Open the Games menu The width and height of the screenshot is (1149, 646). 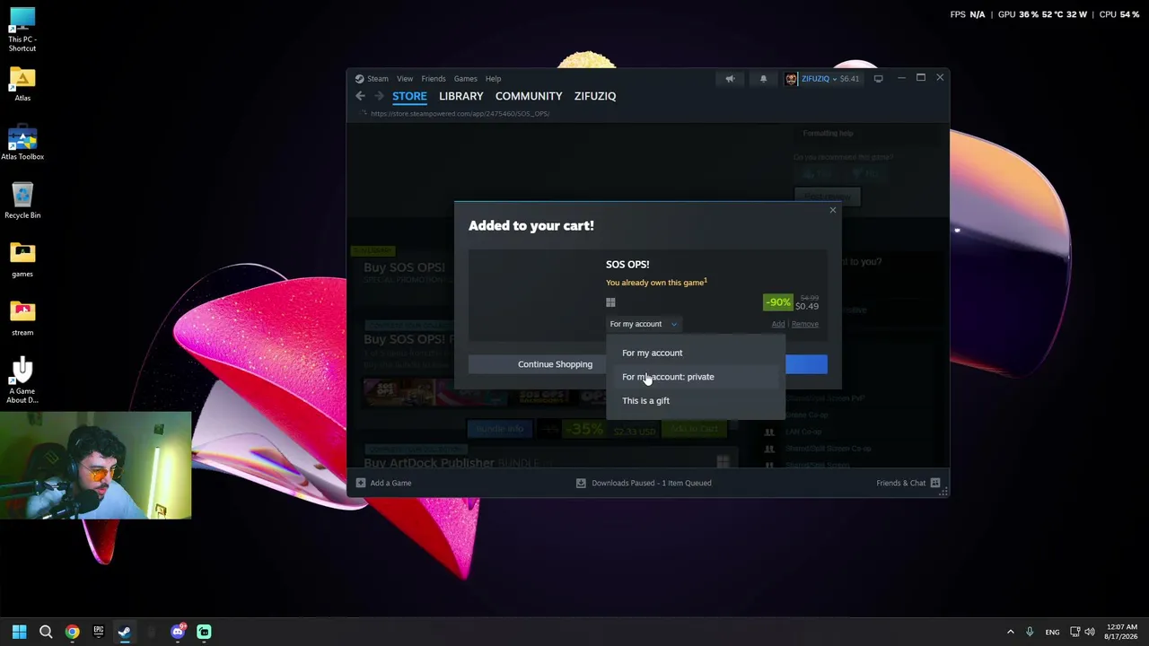[x=465, y=79]
